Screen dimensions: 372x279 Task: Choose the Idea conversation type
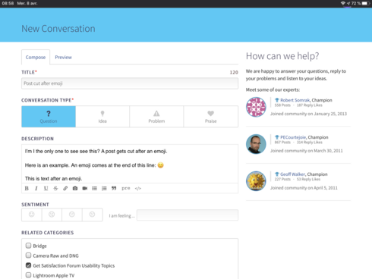pos(102,117)
